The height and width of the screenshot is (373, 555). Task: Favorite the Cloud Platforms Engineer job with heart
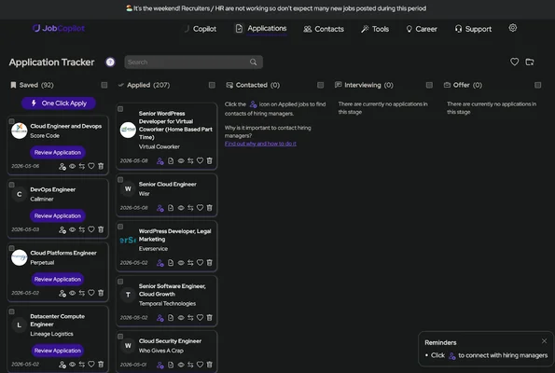point(91,293)
